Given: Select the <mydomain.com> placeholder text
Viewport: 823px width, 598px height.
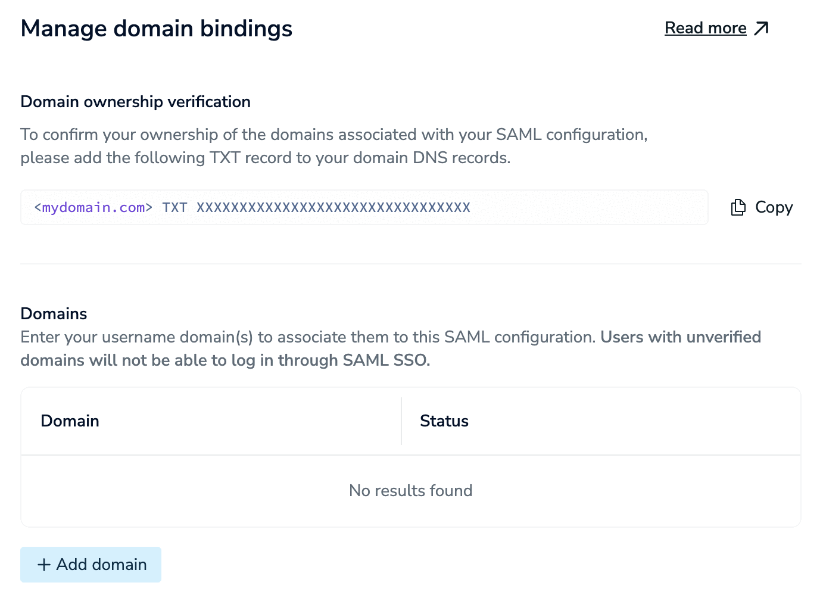Looking at the screenshot, I should pyautogui.click(x=93, y=207).
